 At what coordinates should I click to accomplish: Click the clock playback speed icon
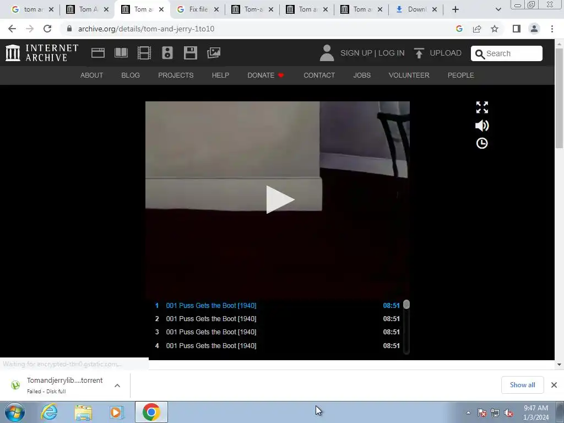(x=482, y=143)
